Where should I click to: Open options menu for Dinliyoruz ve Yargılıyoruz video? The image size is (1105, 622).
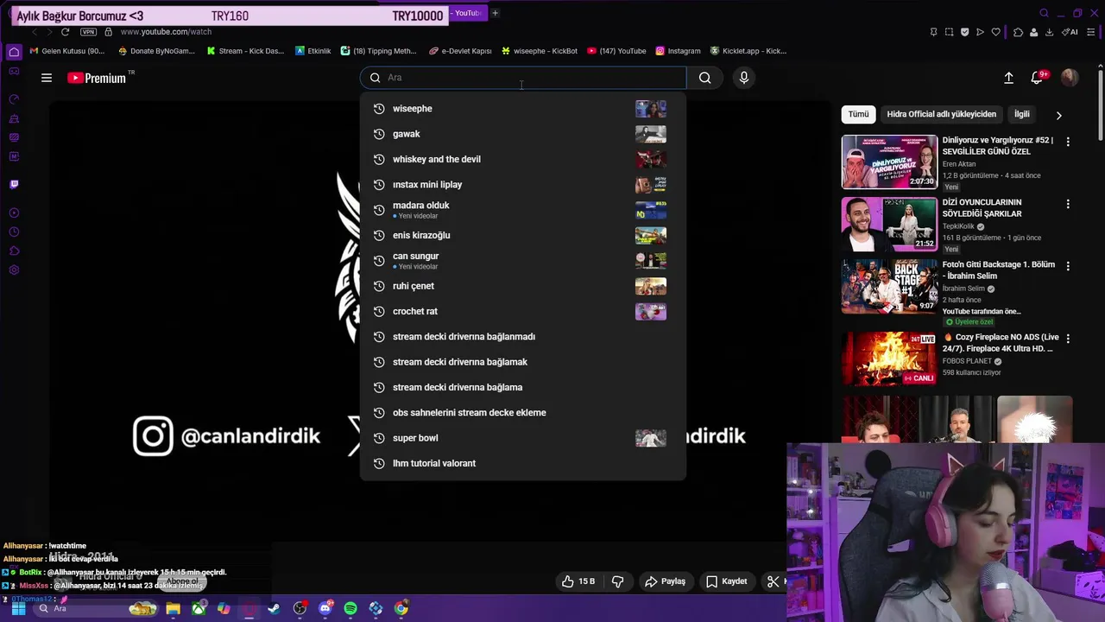[1068, 142]
